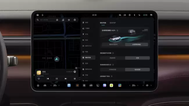Raise volume using chevron right of speaker
The image size is (189, 106).
click(151, 85)
